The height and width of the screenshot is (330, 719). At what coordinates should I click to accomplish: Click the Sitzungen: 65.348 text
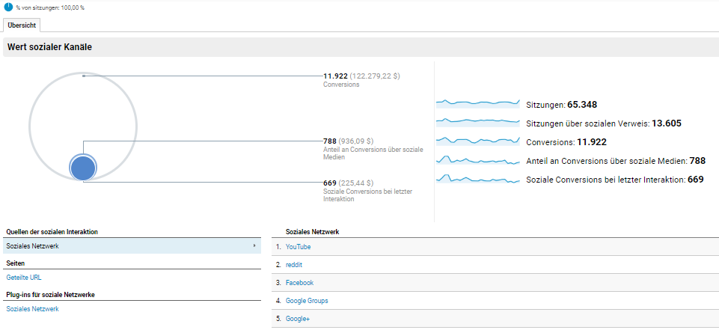tap(562, 105)
